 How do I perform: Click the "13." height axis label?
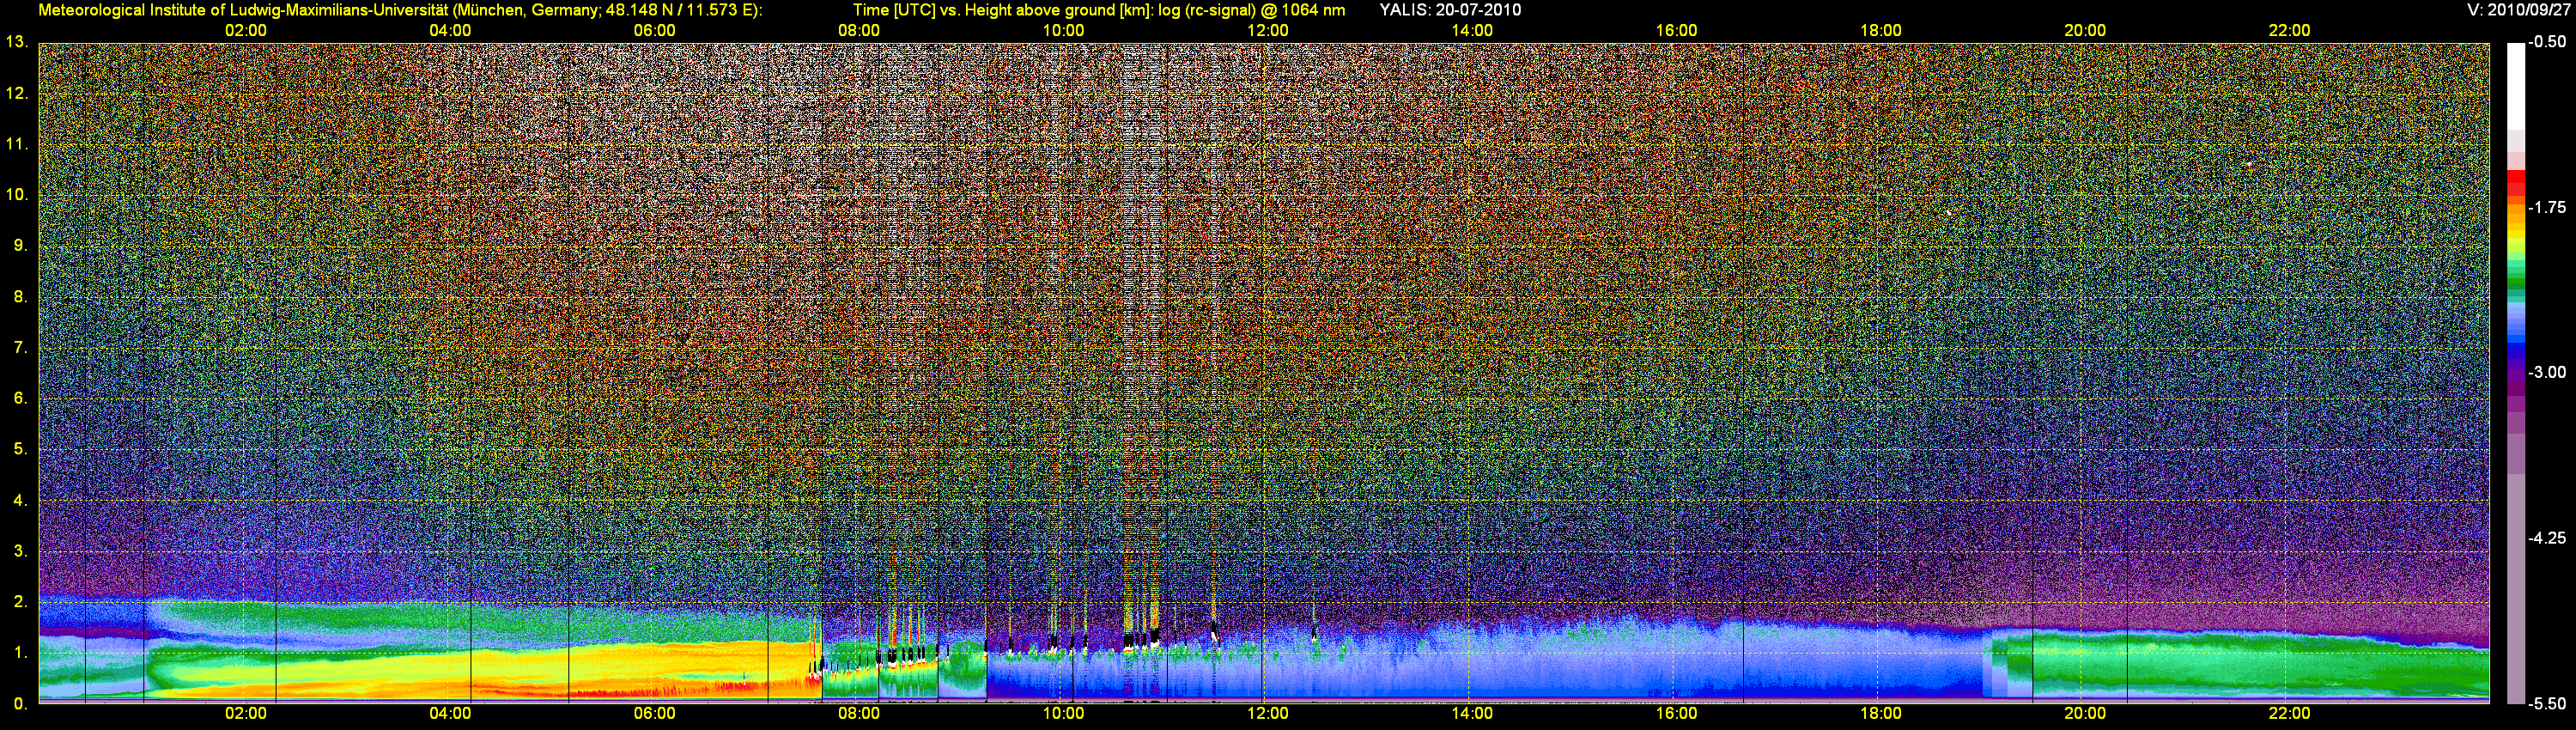[x=16, y=42]
